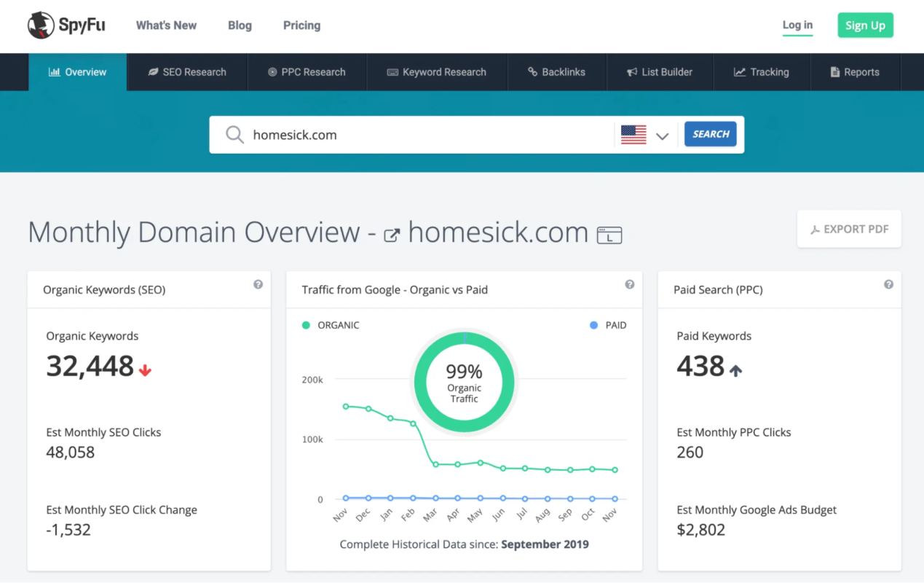
Task: Toggle the PAID legend dot
Action: coord(594,325)
